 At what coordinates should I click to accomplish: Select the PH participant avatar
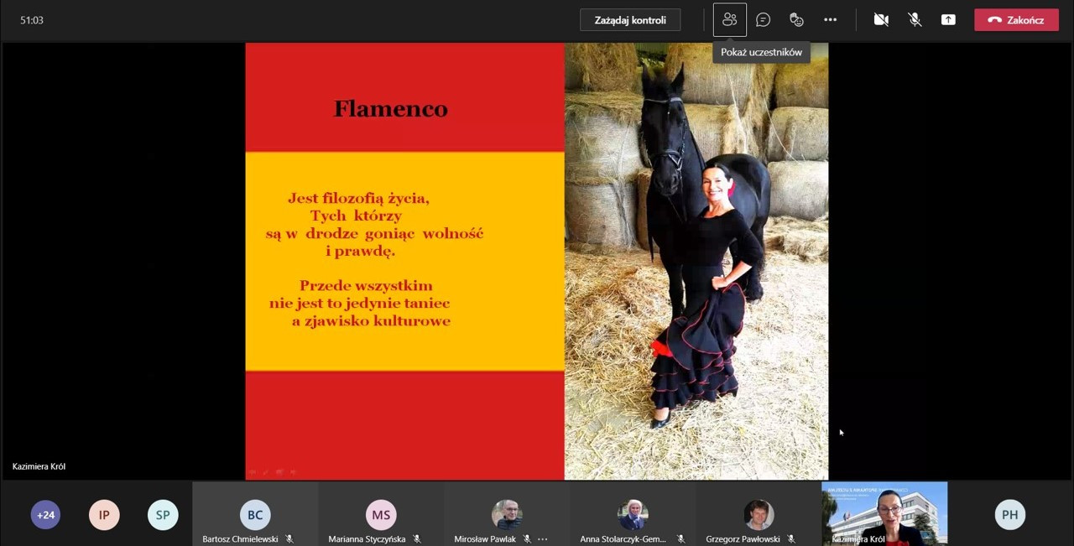click(x=1010, y=515)
